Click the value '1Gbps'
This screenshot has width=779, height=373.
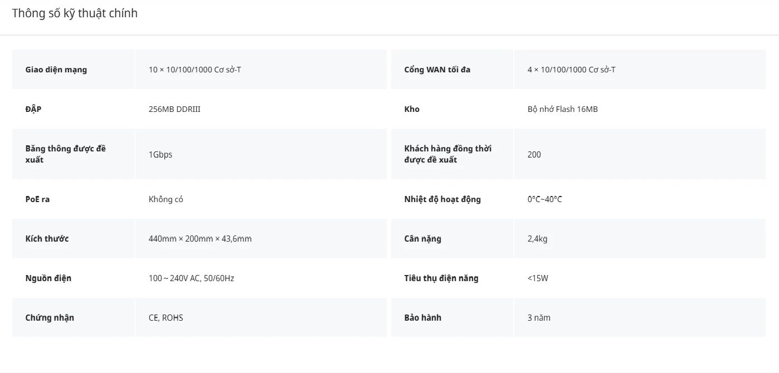click(x=160, y=154)
